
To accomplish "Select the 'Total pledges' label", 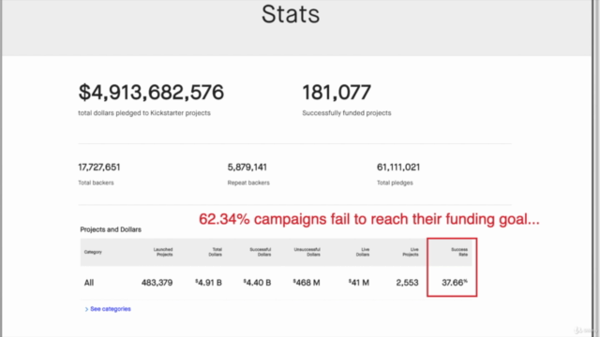I will pos(395,183).
